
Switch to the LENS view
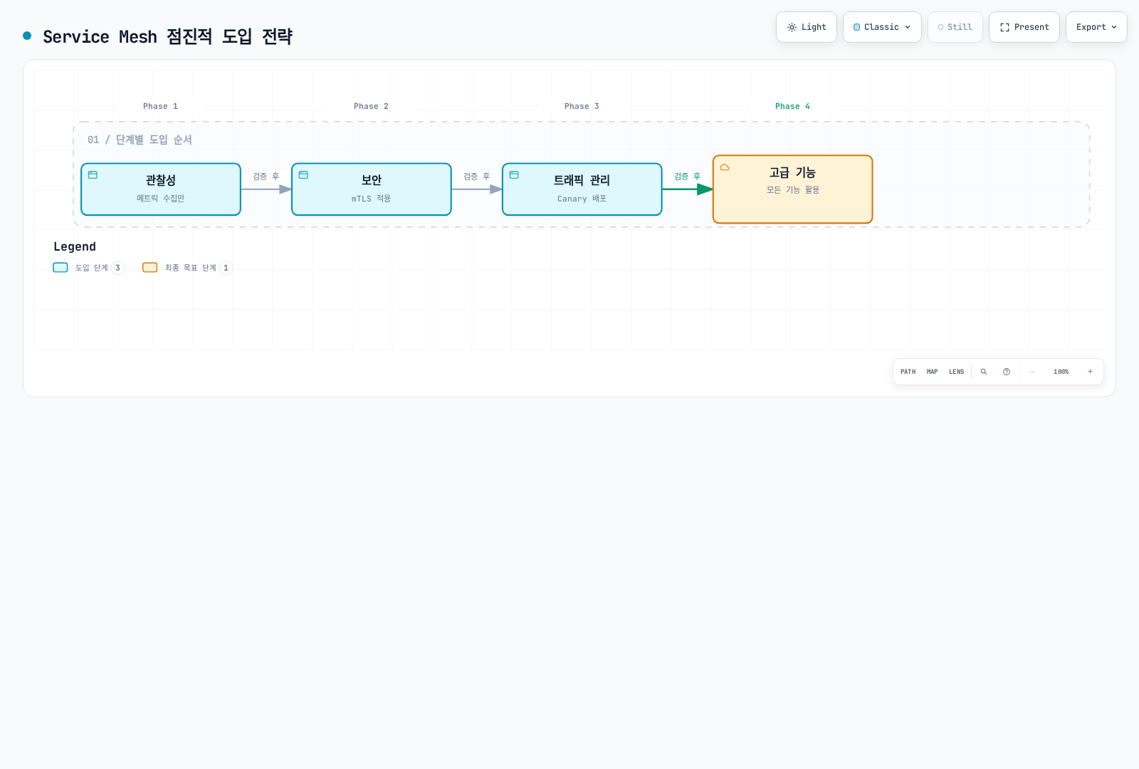click(x=957, y=372)
